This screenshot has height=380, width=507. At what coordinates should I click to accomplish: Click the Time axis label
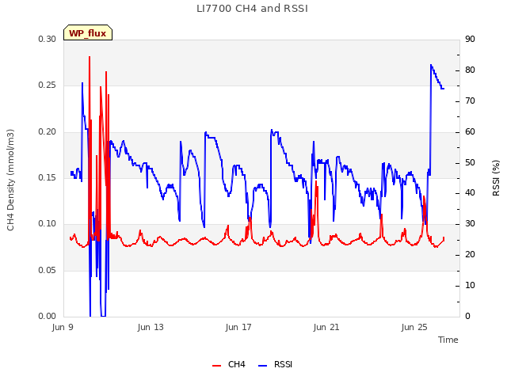tap(448, 340)
